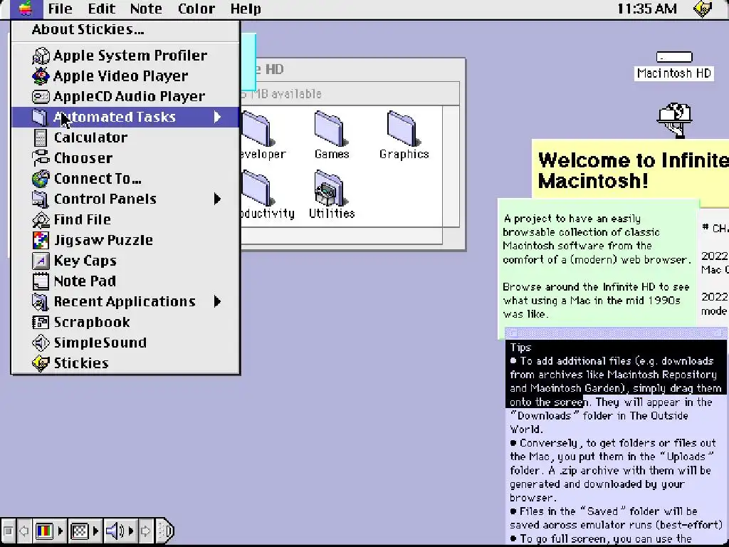Expand the Automated Tasks submenu arrow
Viewport: 729px width, 547px height.
pyautogui.click(x=217, y=118)
